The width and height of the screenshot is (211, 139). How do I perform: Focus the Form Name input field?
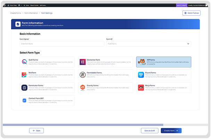pyautogui.click(x=62, y=44)
